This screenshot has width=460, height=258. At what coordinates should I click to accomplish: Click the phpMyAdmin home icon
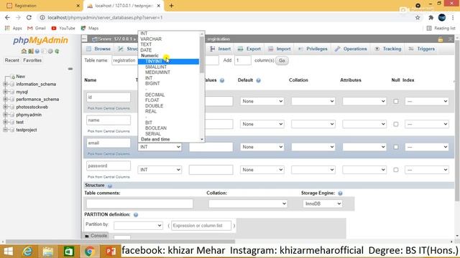point(24,51)
